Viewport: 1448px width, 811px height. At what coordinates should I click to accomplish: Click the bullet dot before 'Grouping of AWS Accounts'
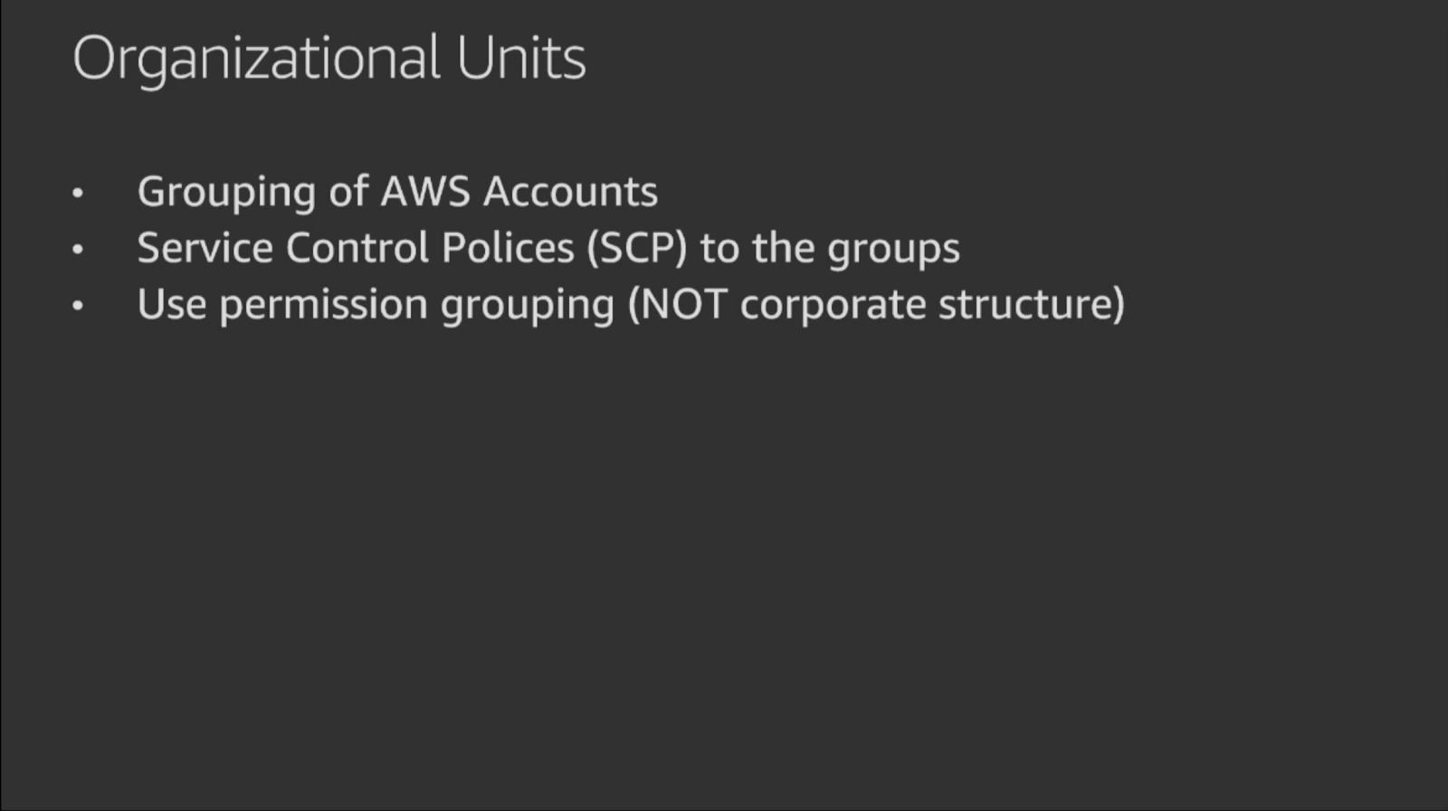click(x=78, y=192)
